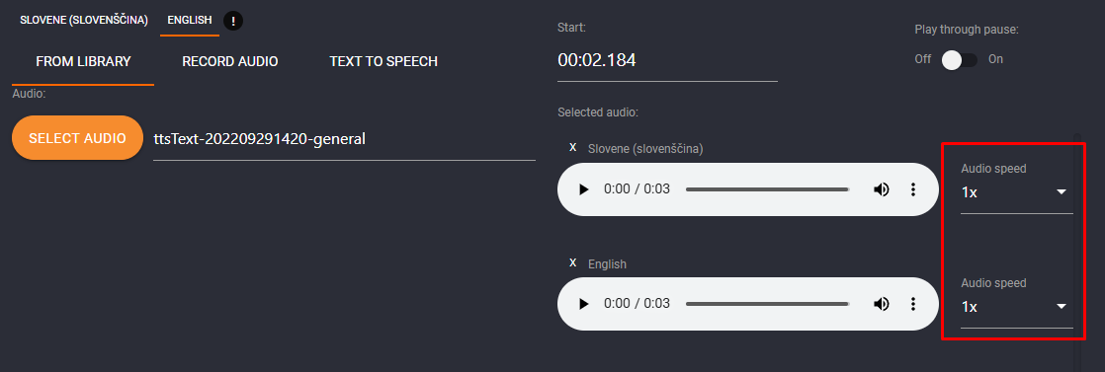Viewport: 1105px width, 372px height.
Task: Remove the Slovene selected audio with X
Action: [573, 148]
